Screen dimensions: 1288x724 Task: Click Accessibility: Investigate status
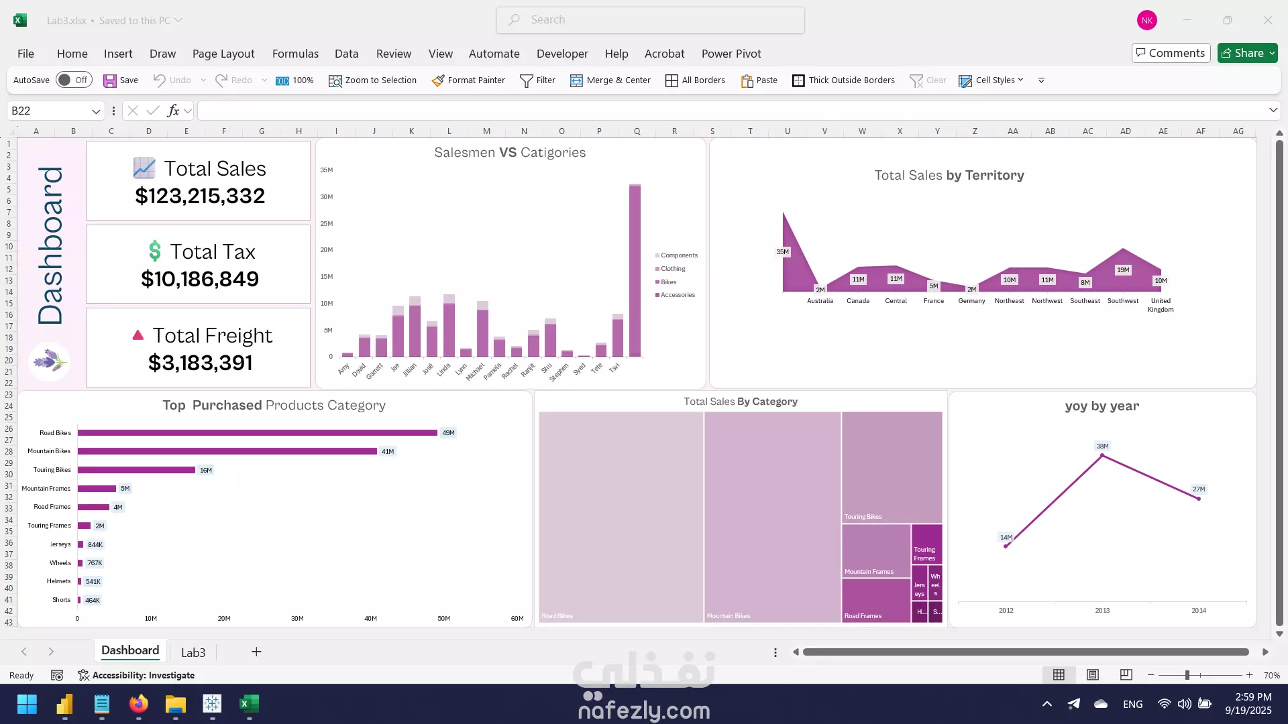tap(136, 675)
